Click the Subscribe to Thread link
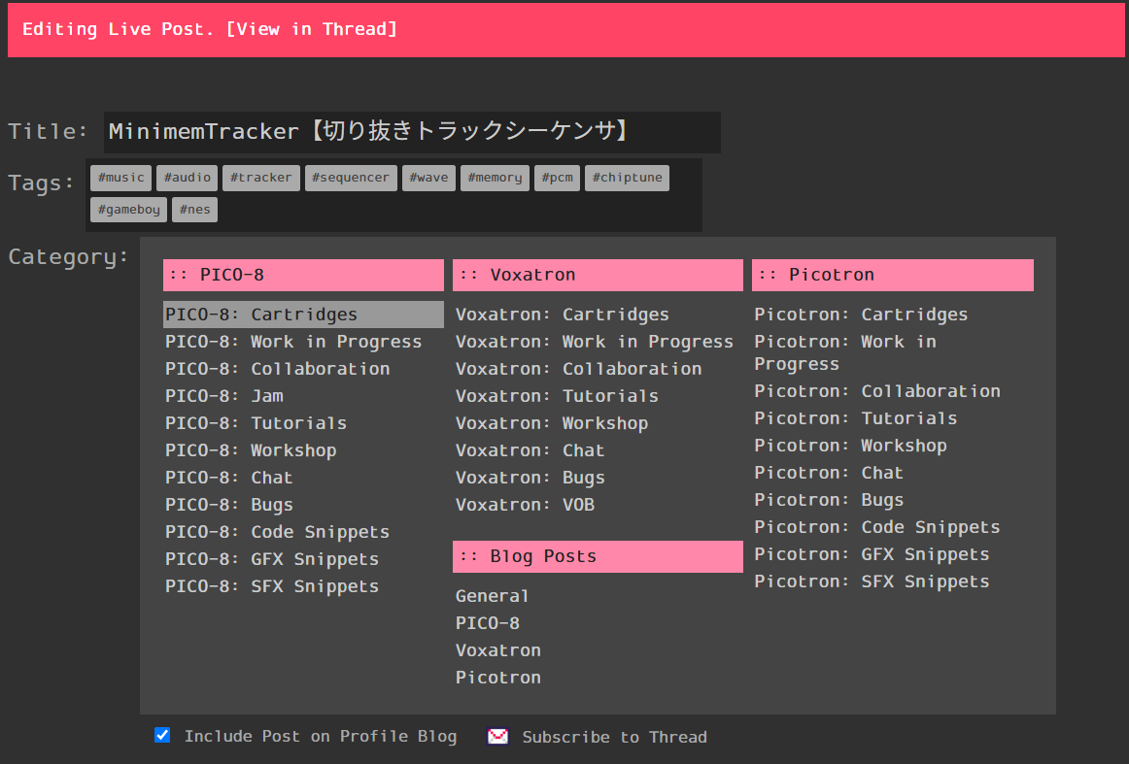This screenshot has height=764, width=1129. point(614,738)
